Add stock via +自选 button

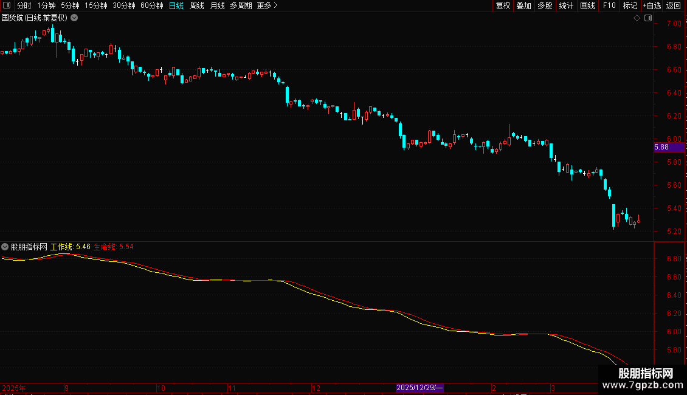(x=652, y=5)
